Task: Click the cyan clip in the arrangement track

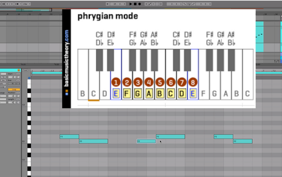Action: tap(259, 37)
